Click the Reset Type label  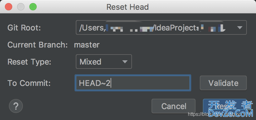(29, 62)
